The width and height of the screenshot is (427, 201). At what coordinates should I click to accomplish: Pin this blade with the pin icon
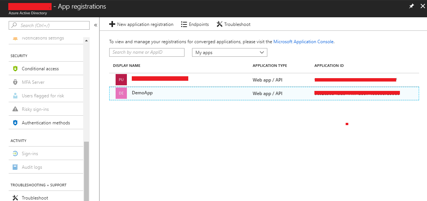click(x=412, y=6)
